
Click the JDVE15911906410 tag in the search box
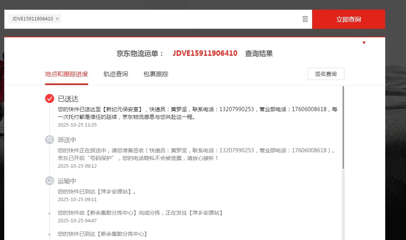coord(32,19)
